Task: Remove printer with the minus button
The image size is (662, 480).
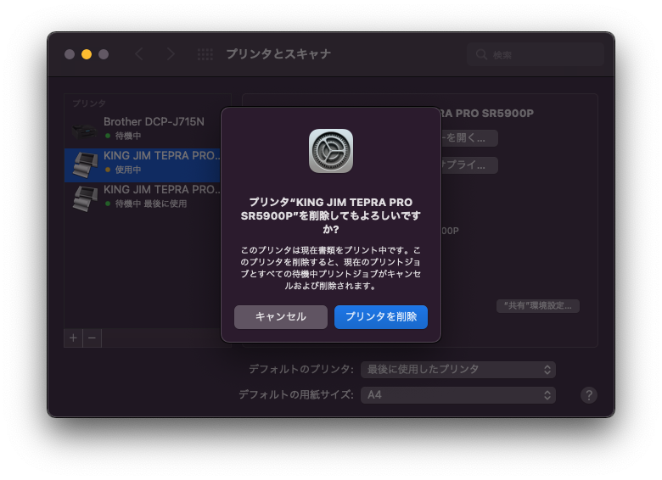Action: pyautogui.click(x=92, y=338)
